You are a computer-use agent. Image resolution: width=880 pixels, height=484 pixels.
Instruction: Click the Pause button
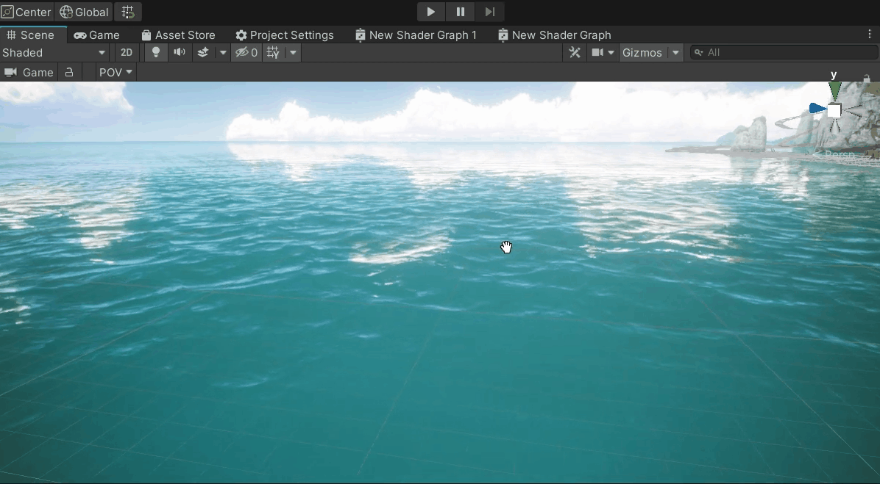point(461,12)
